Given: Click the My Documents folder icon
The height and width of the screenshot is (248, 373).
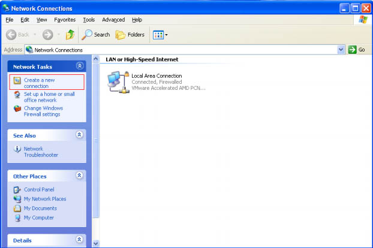Looking at the screenshot, I should [x=17, y=208].
